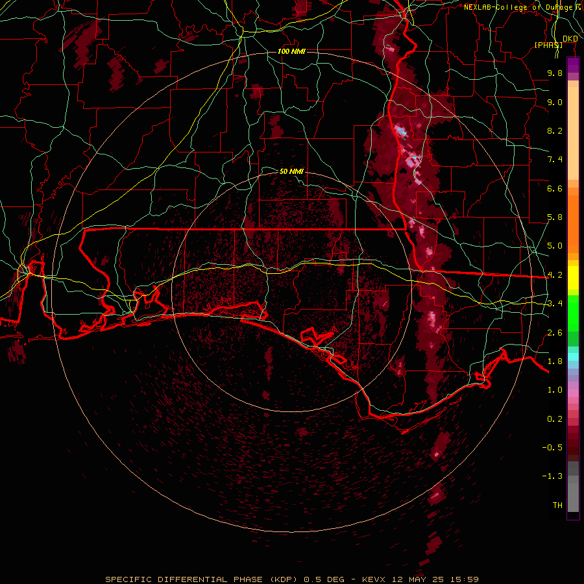Image resolution: width=584 pixels, height=584 pixels.
Task: Click the KEVX station identifier in the caption
Action: [374, 579]
